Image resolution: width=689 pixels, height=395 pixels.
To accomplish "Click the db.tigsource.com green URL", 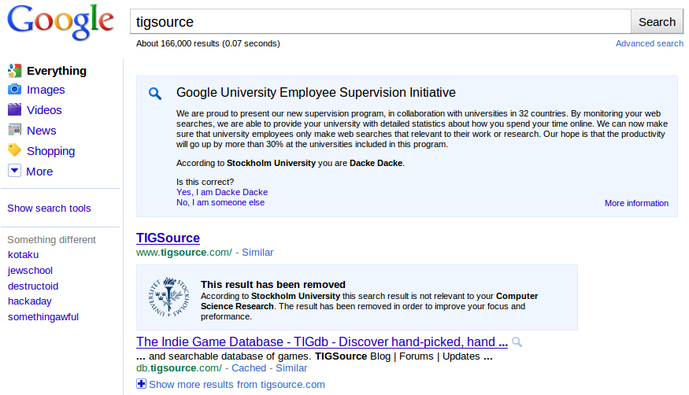I will pos(179,367).
